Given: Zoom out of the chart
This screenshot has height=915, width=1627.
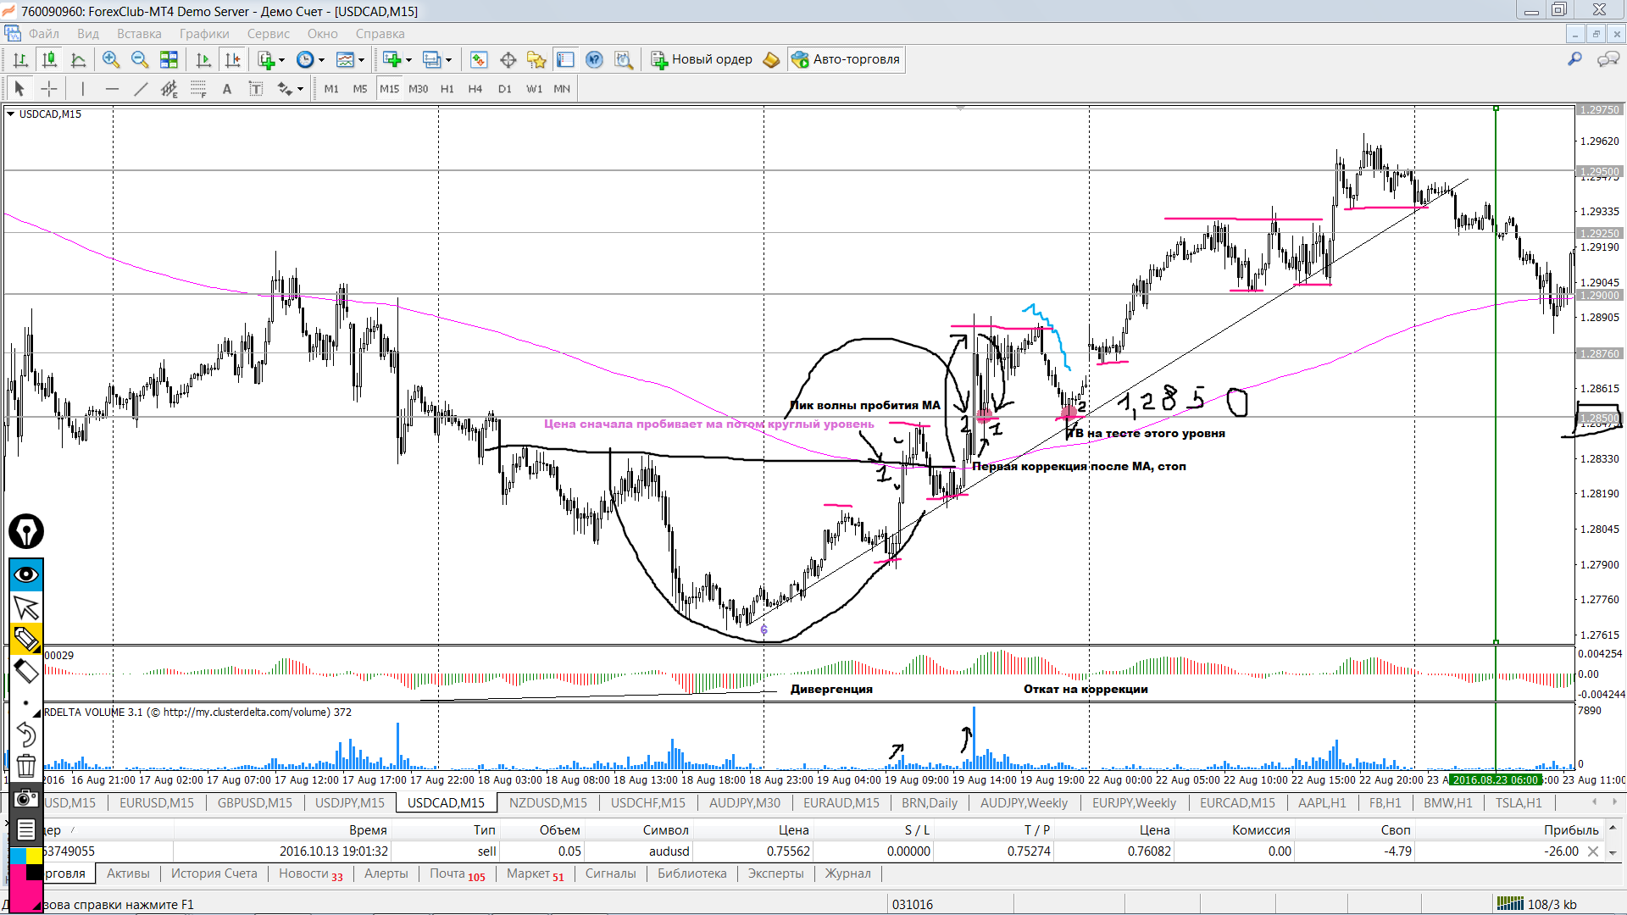Looking at the screenshot, I should [140, 59].
